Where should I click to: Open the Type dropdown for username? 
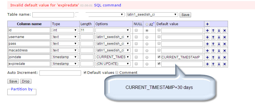coord(65,37)
